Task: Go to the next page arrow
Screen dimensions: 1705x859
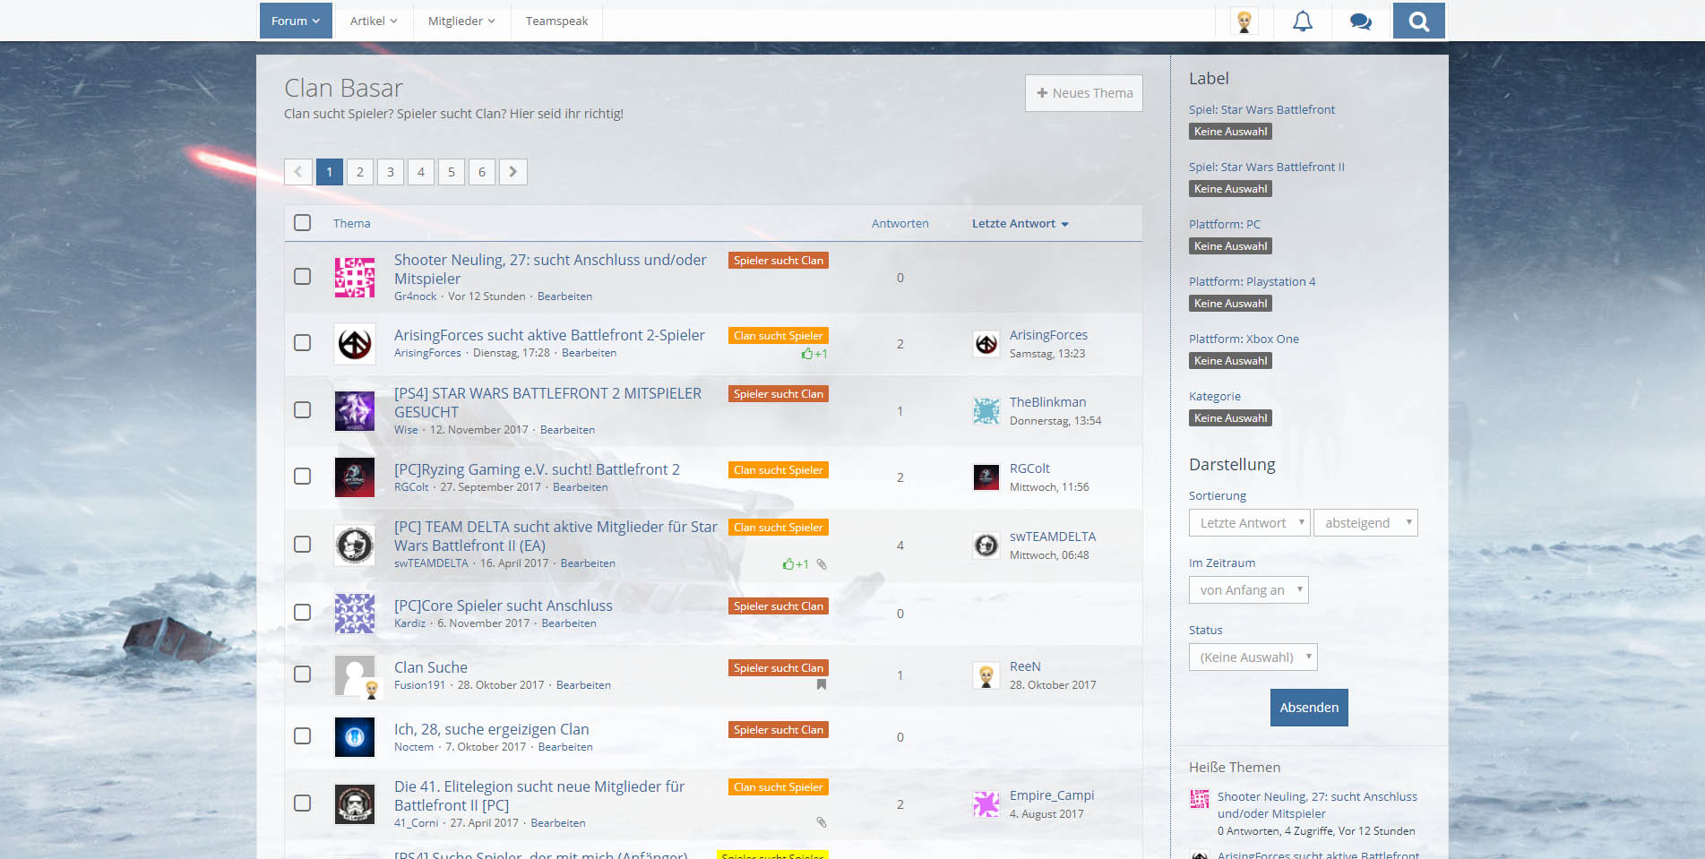Action: (x=512, y=172)
